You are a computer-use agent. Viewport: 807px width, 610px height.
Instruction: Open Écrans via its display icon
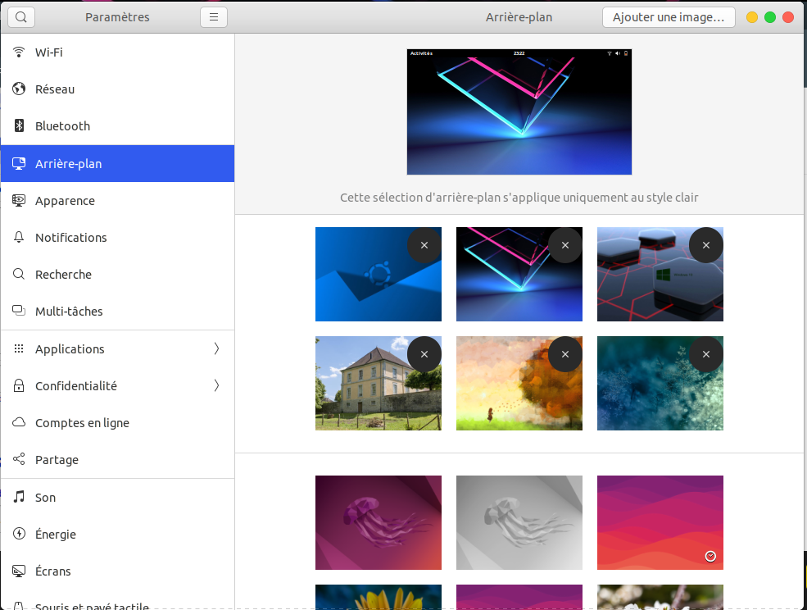(19, 571)
